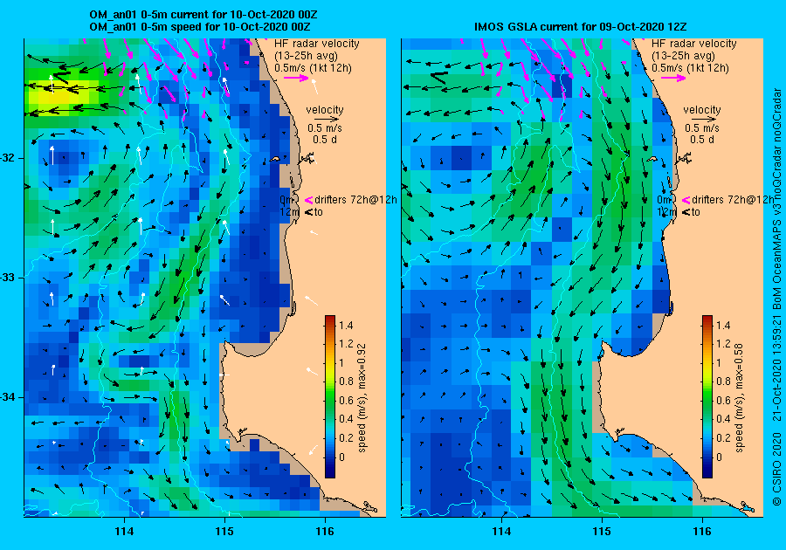The height and width of the screenshot is (550, 786).
Task: Click longitude label "116" under right map
Action: point(702,532)
